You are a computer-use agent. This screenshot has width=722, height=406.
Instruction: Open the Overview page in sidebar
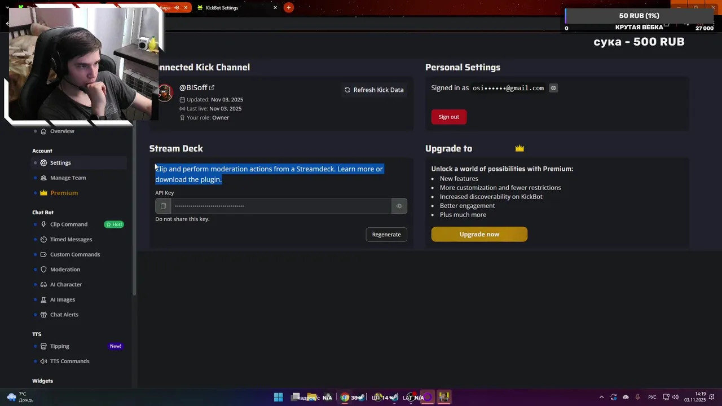coord(62,131)
